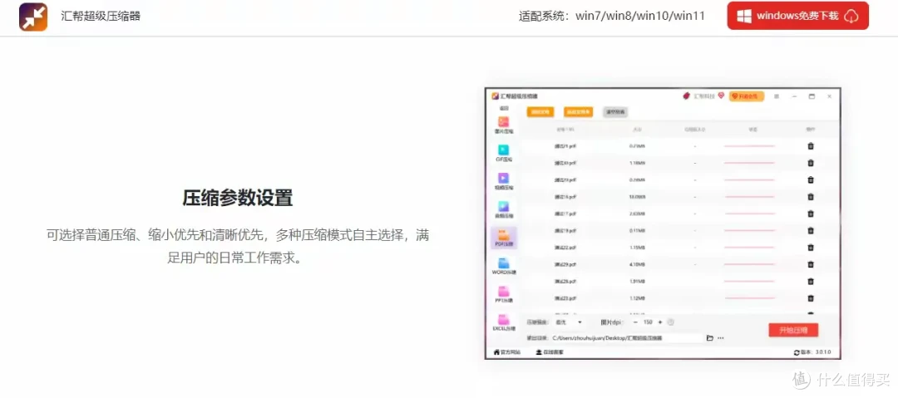Click the three-dots button beside the 输出目录 path
This screenshot has width=898, height=398.
(x=720, y=338)
